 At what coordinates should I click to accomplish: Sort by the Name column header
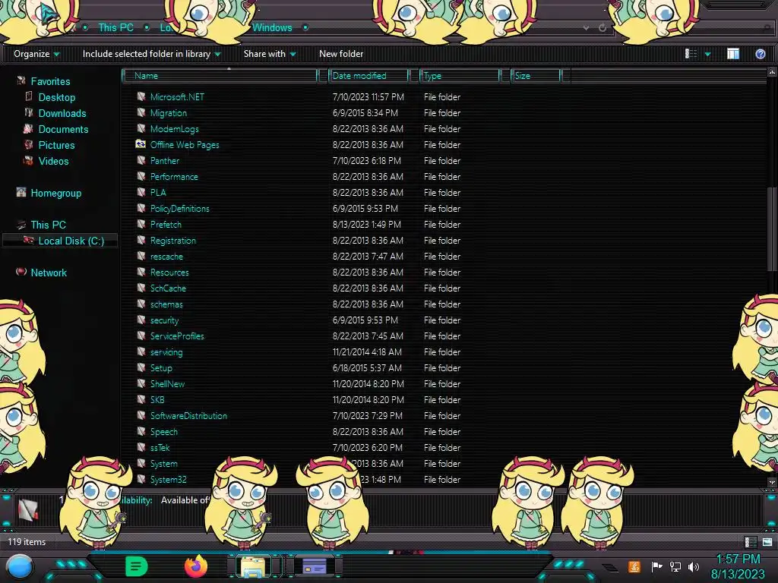pos(220,76)
